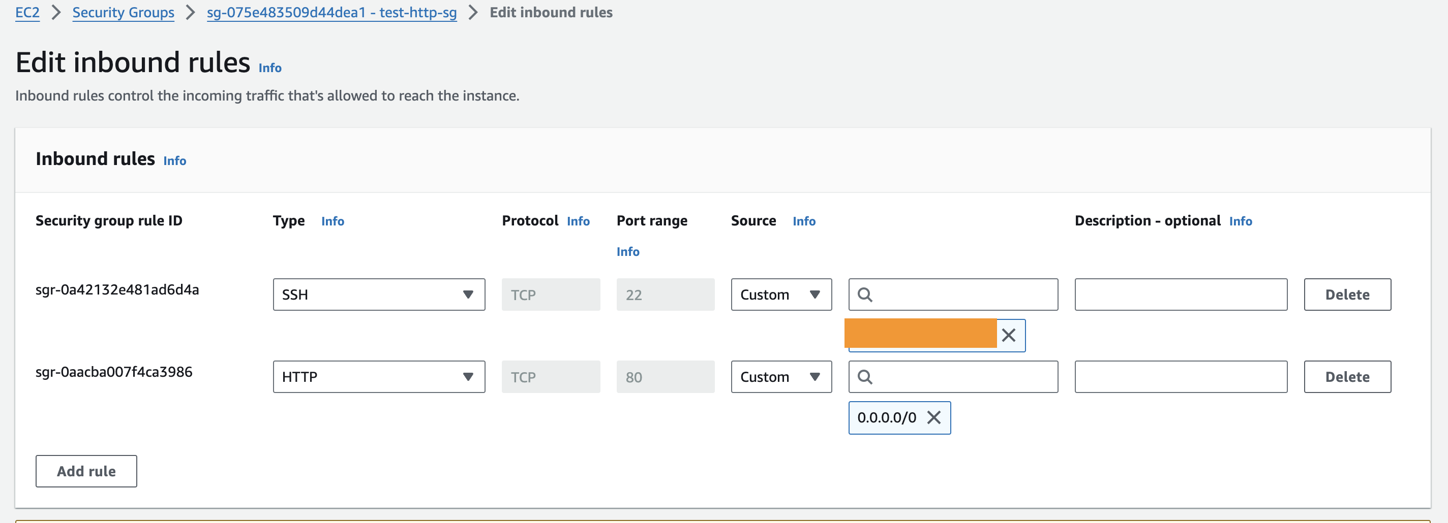This screenshot has width=1448, height=523.
Task: Click description field for HTTP rule
Action: click(x=1181, y=377)
